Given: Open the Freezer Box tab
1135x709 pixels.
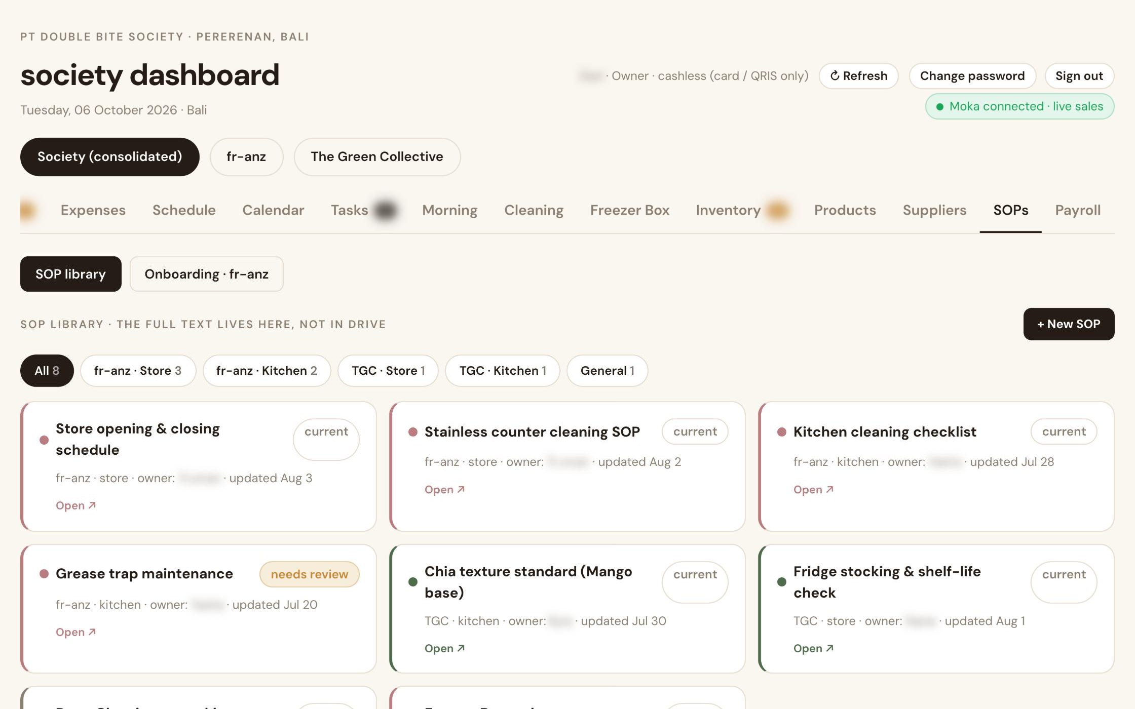Looking at the screenshot, I should (x=630, y=210).
